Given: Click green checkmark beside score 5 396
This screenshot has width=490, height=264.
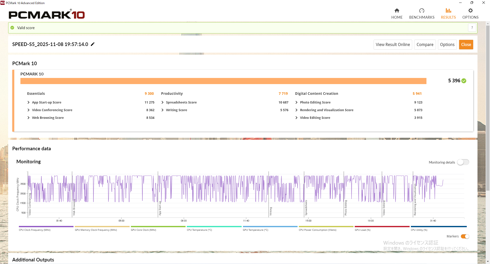Looking at the screenshot, I should coord(464,81).
